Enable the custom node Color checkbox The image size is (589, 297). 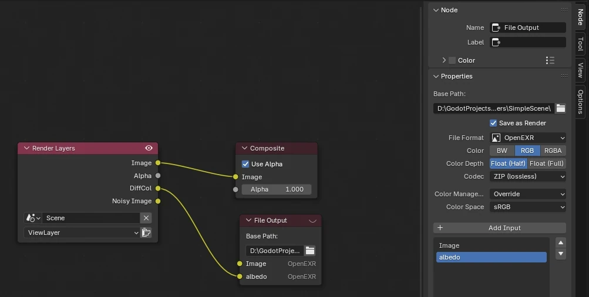(x=452, y=60)
